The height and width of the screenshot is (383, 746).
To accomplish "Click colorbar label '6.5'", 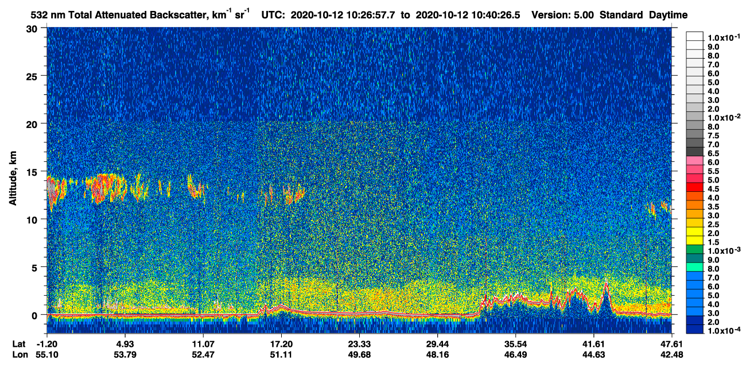I will 714,153.
